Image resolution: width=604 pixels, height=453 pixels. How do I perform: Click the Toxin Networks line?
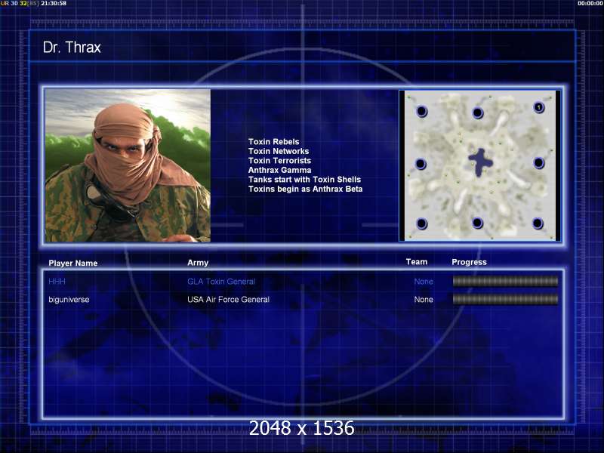click(x=279, y=151)
